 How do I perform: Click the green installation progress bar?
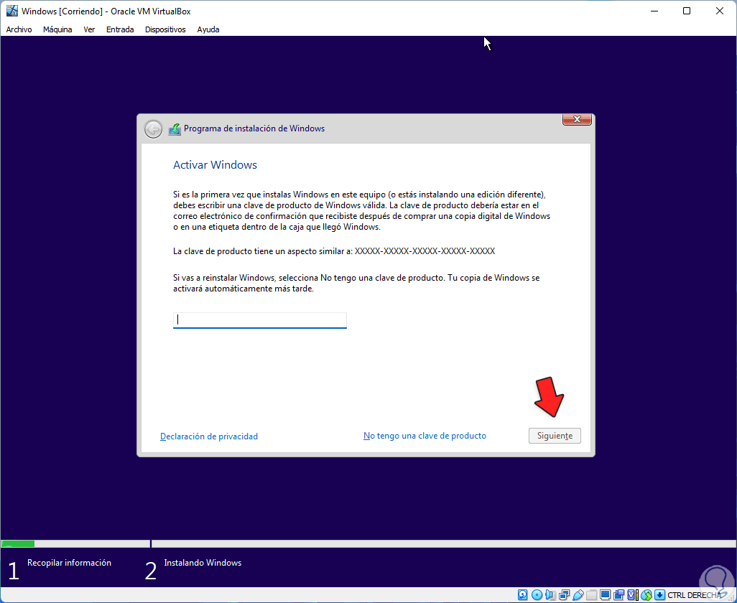coord(19,544)
